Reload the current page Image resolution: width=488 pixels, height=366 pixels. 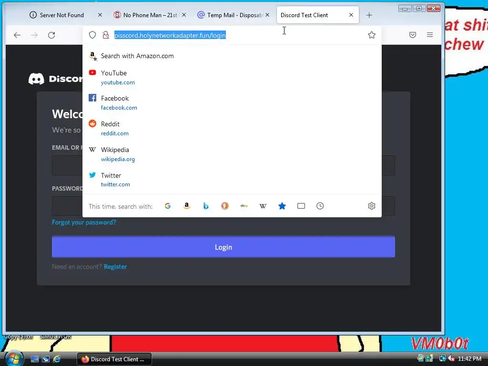tap(51, 35)
